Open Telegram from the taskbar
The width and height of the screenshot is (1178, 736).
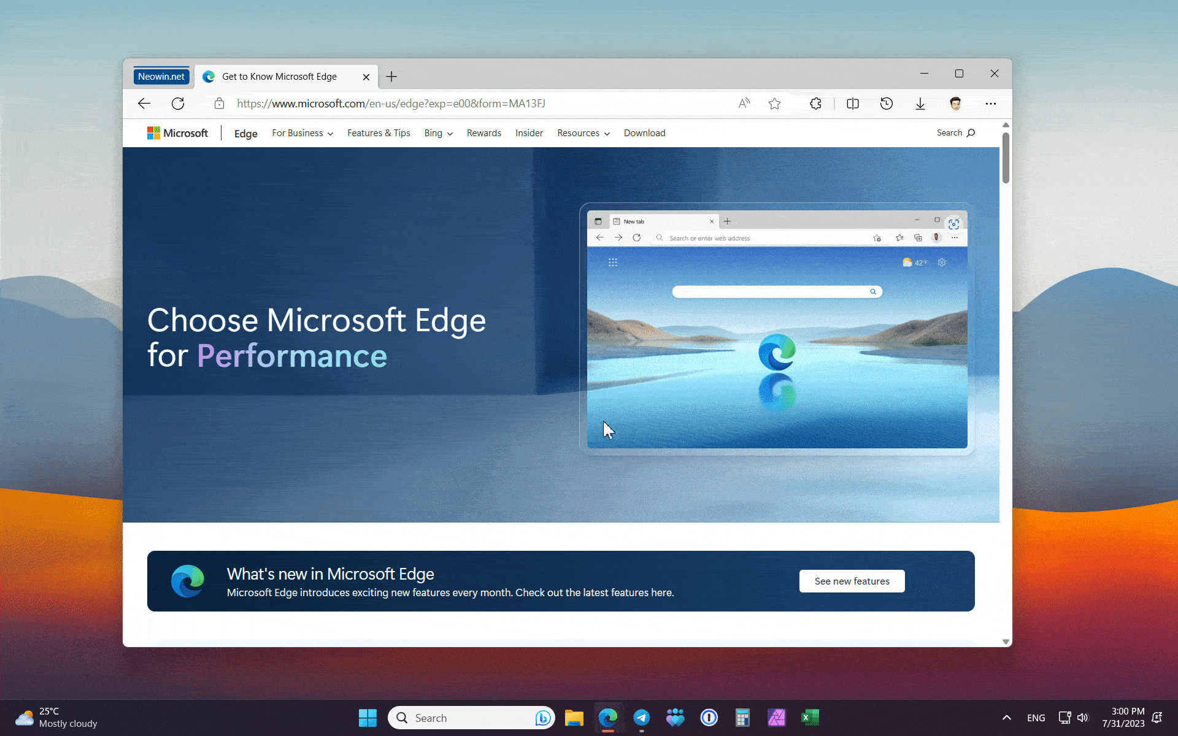[642, 717]
